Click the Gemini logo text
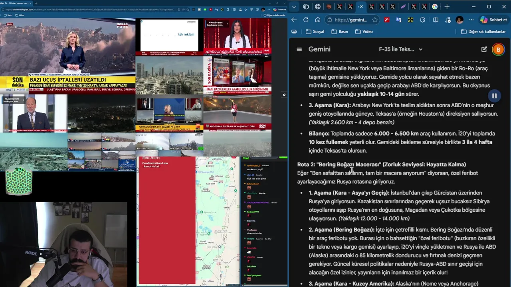511x287 pixels. coord(319,49)
